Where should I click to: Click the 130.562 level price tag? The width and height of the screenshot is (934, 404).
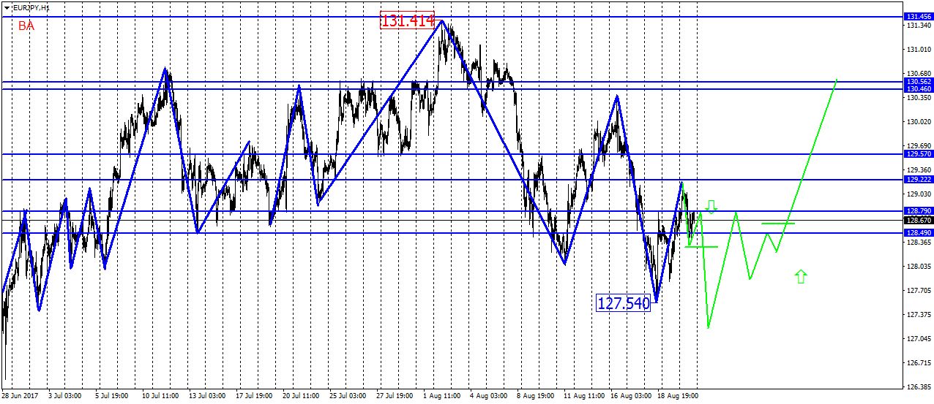coord(918,82)
